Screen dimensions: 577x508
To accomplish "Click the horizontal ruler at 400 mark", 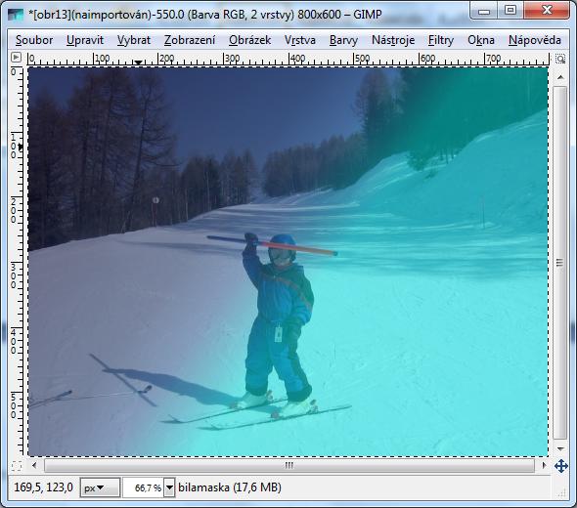I will click(x=297, y=59).
